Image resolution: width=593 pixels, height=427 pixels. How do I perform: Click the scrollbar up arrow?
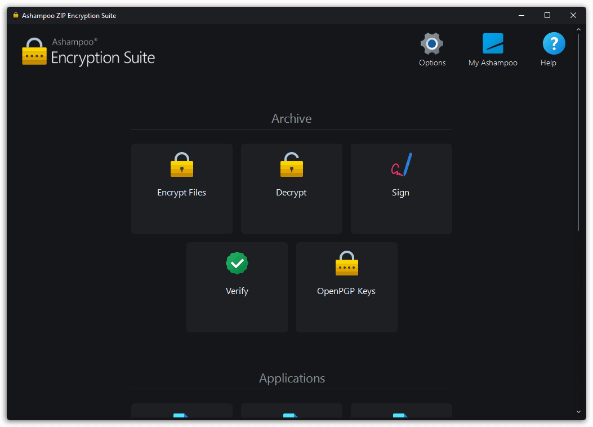tap(578, 29)
